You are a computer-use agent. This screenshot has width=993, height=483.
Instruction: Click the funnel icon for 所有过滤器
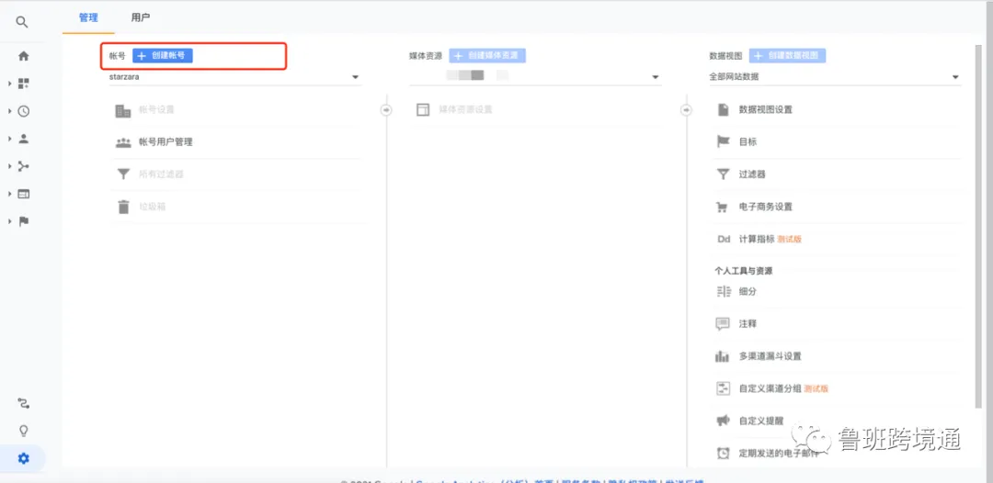123,174
